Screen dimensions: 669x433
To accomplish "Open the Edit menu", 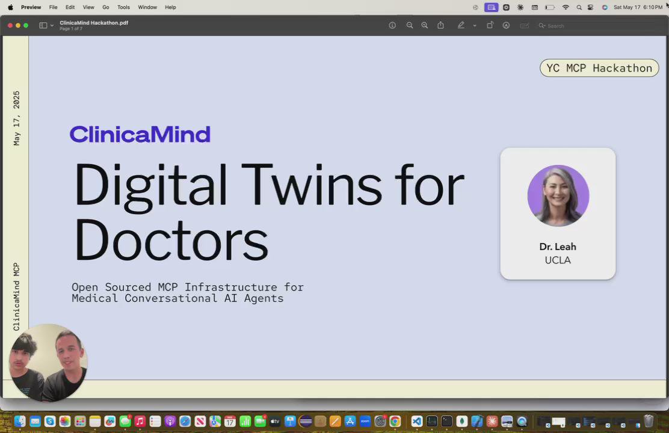I will (70, 7).
